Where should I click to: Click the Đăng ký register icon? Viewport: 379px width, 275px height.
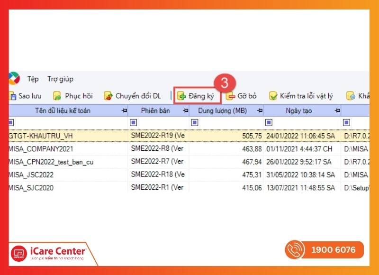pos(181,96)
